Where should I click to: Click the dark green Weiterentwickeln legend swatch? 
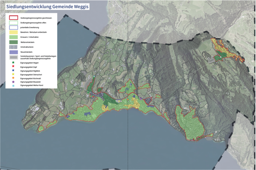click(x=14, y=42)
